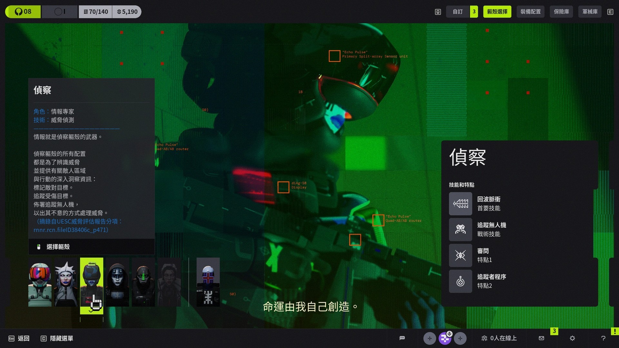Image resolution: width=619 pixels, height=348 pixels.
Task: Open the 自訂 customize tab
Action: click(x=457, y=12)
